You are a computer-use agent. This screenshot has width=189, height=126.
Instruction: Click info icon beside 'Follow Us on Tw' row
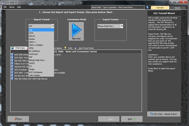(12, 64)
